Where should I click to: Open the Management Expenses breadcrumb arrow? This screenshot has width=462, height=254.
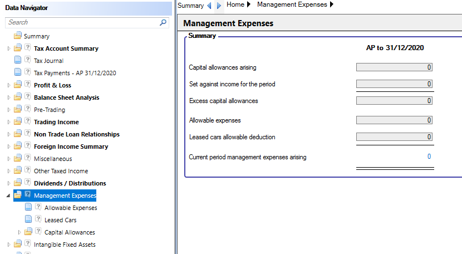[x=332, y=4]
